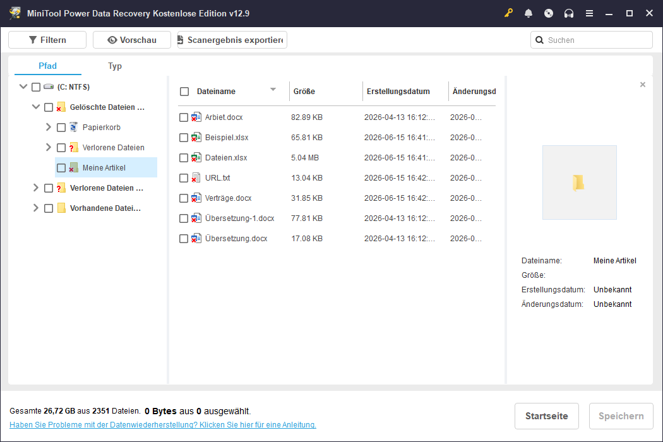Tick the Dateien.xlsx checkbox

184,158
